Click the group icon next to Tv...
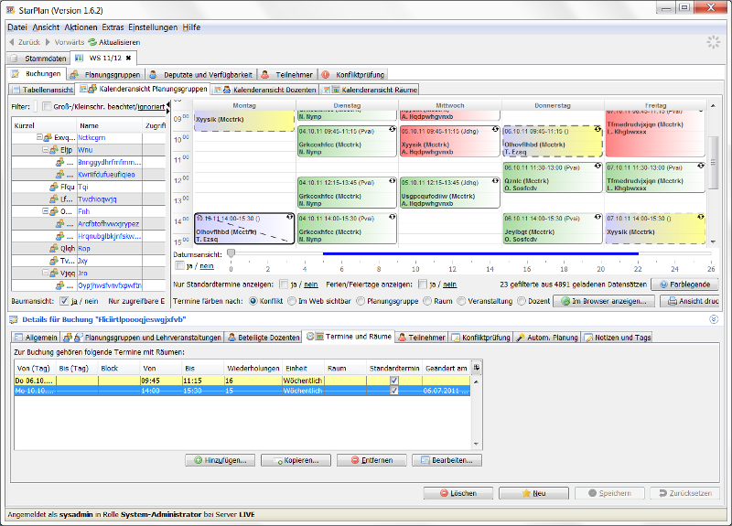 pos(54,261)
